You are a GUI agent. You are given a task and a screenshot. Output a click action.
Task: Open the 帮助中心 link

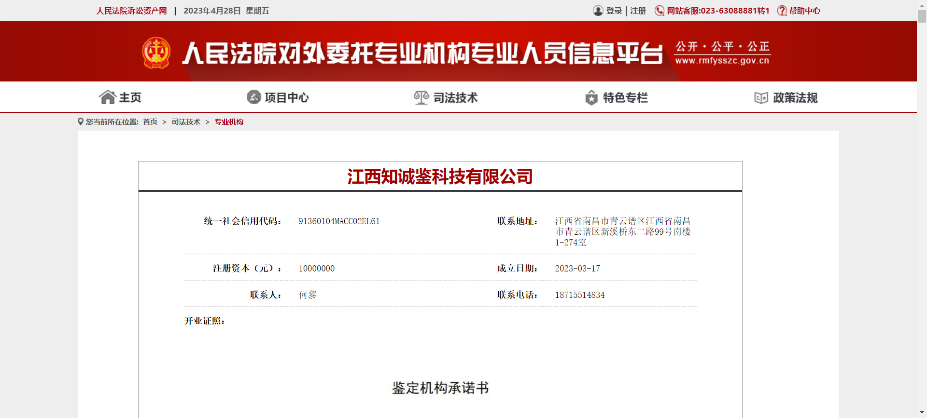805,11
